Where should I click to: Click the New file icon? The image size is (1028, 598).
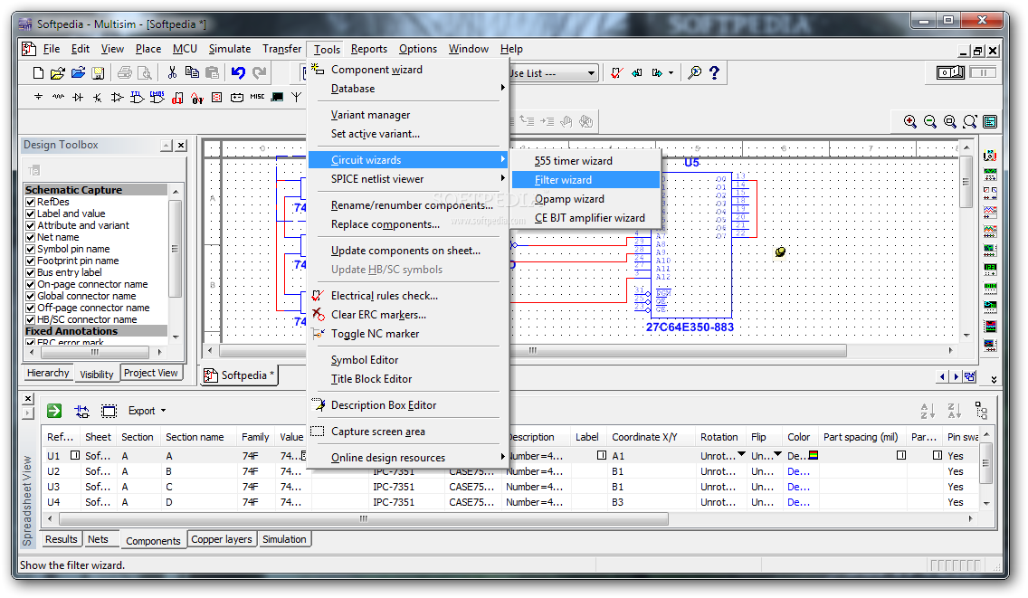click(x=38, y=72)
